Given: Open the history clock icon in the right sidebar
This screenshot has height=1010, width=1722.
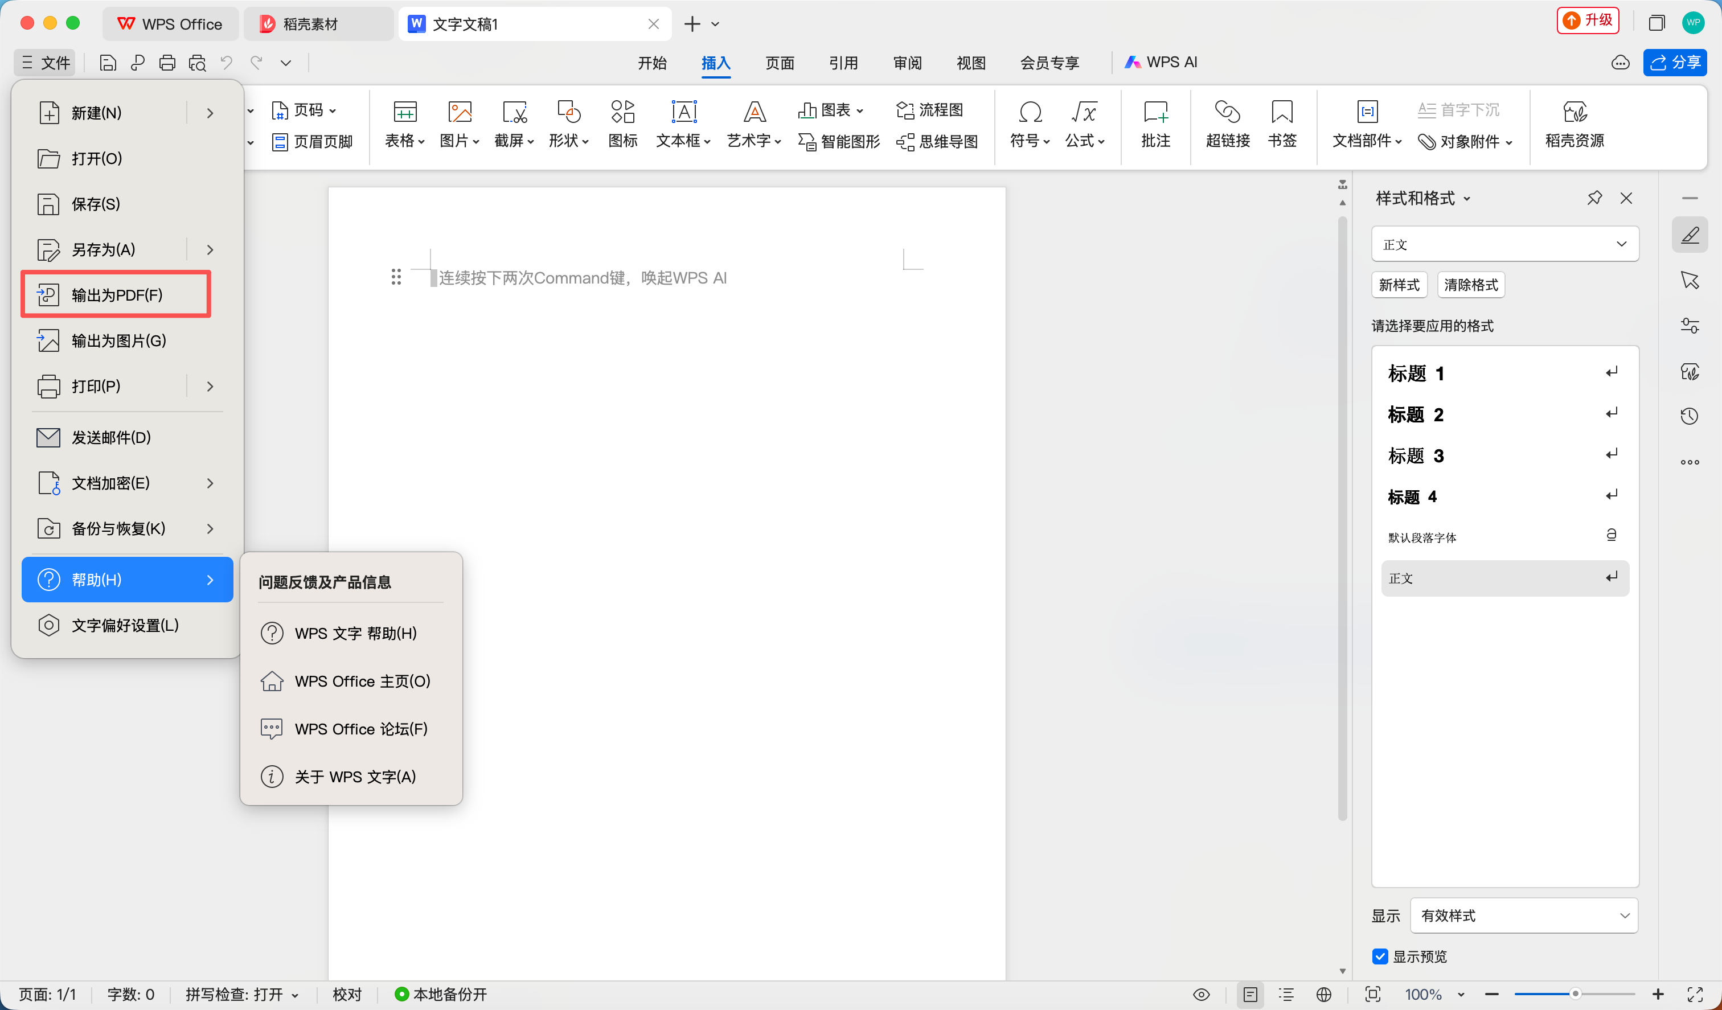Looking at the screenshot, I should [1689, 416].
